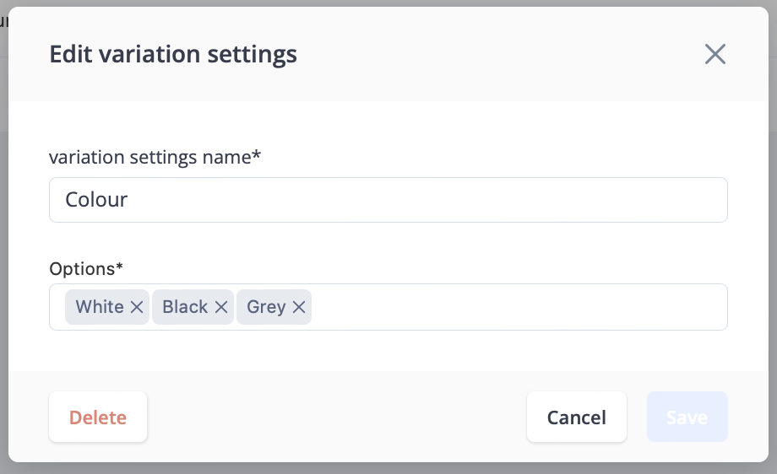Image resolution: width=777 pixels, height=474 pixels.
Task: Select the Grey option tag label
Action: (266, 307)
